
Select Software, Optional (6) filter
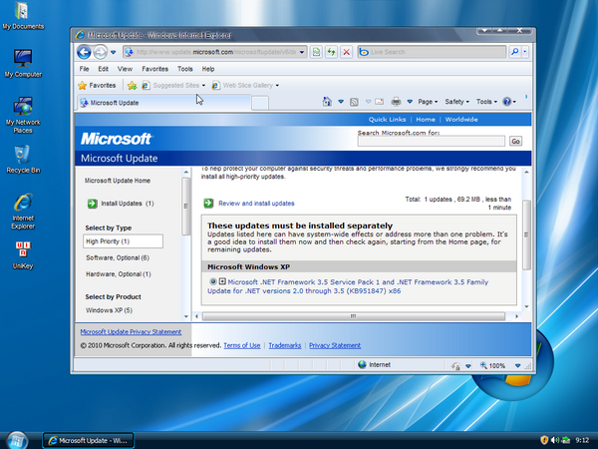(x=118, y=257)
